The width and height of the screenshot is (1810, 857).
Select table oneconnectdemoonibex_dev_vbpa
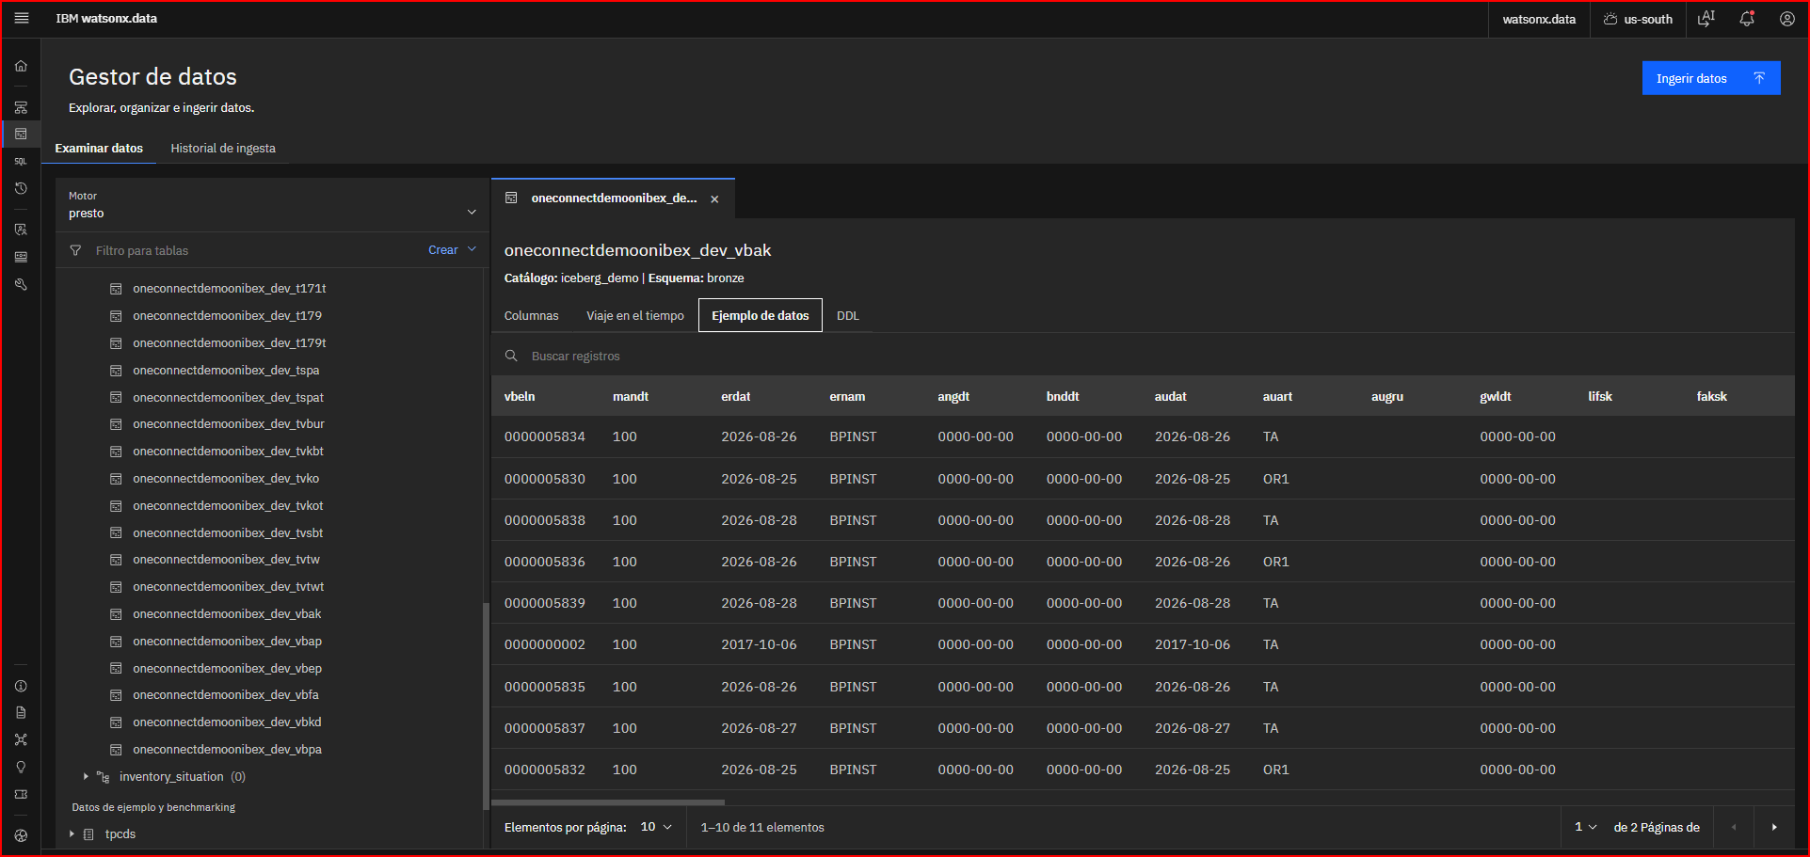tap(227, 750)
